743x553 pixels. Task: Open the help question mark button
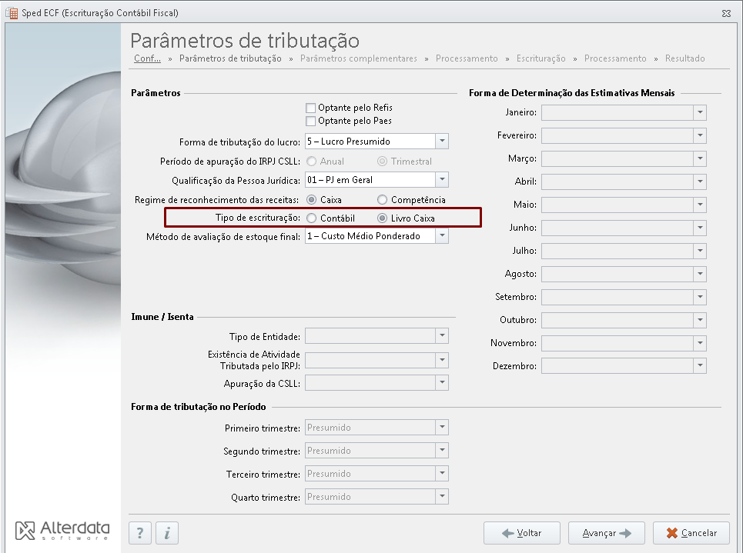tap(140, 533)
